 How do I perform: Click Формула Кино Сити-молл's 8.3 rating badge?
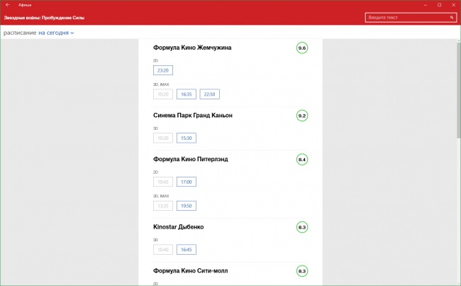point(302,271)
